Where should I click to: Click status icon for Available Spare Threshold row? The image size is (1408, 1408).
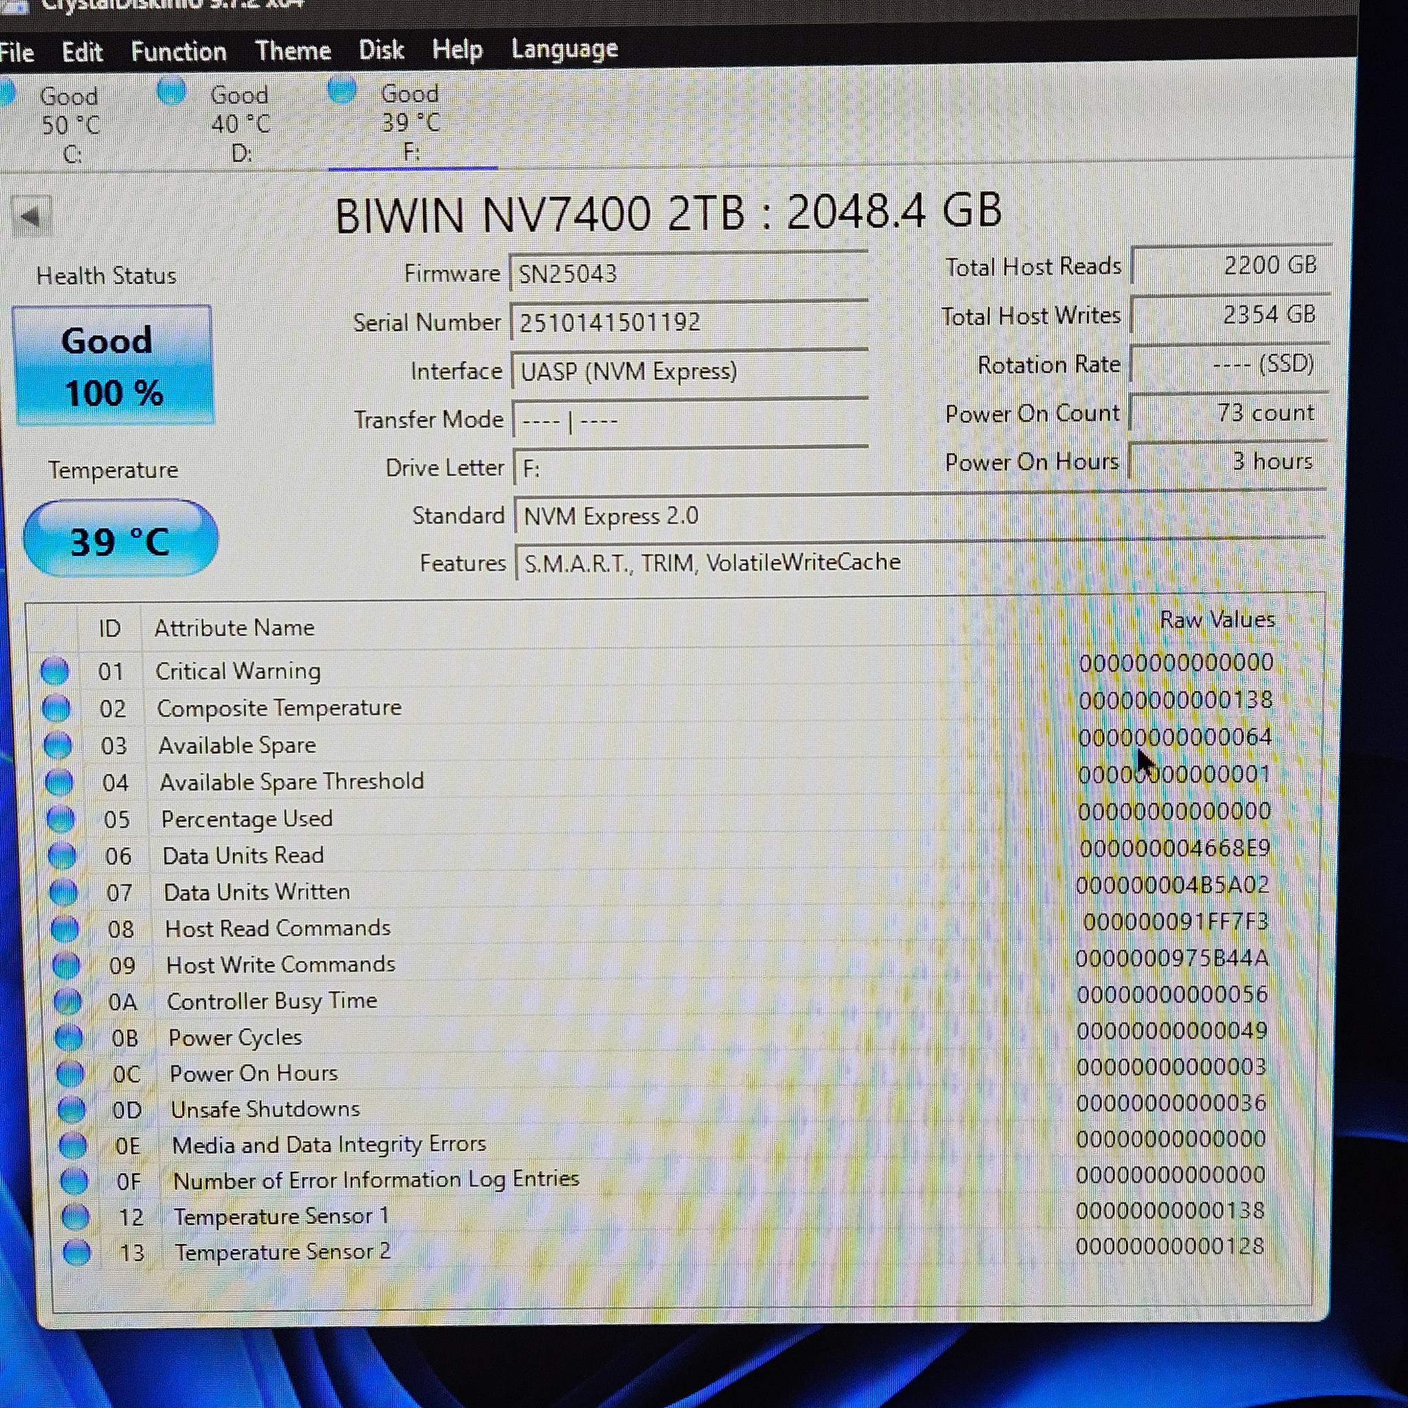coord(59,782)
